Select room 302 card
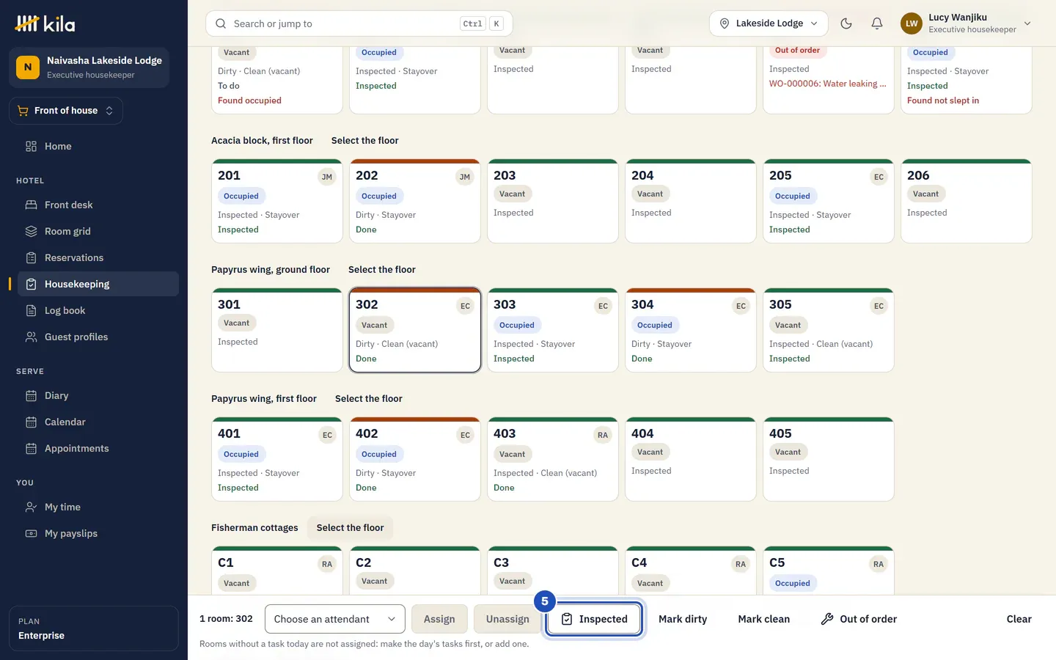1056x660 pixels. (415, 330)
